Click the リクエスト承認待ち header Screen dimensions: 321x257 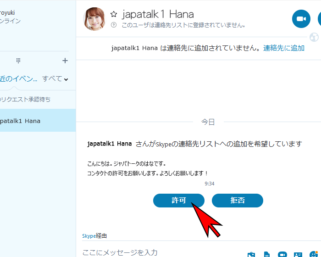click(25, 100)
